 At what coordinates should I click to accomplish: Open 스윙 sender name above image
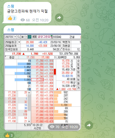point(11,30)
